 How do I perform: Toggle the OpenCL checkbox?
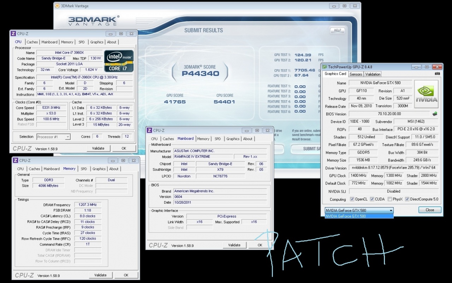[x=352, y=199]
